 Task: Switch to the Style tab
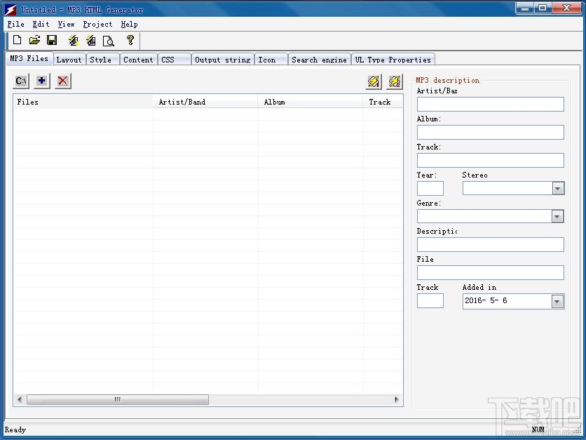point(102,60)
